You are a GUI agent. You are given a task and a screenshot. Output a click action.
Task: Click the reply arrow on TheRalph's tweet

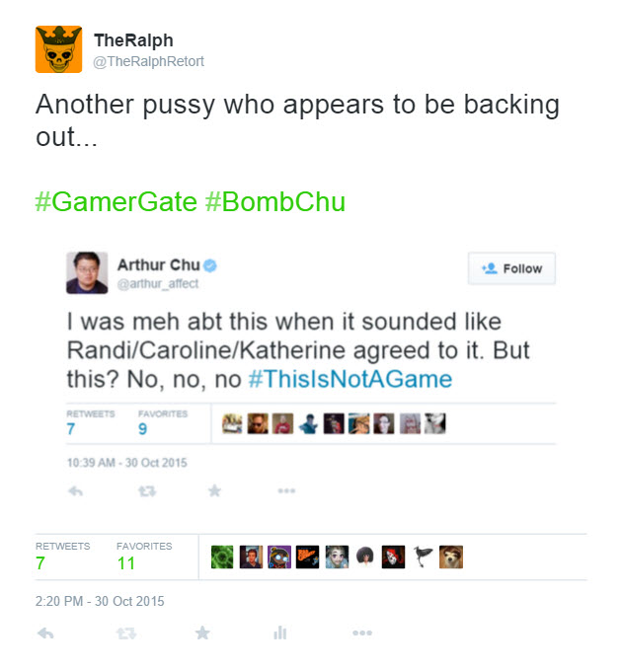45,633
